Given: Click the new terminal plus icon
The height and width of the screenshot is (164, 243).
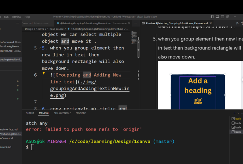Looking at the screenshot, I should click(x=235, y=113).
